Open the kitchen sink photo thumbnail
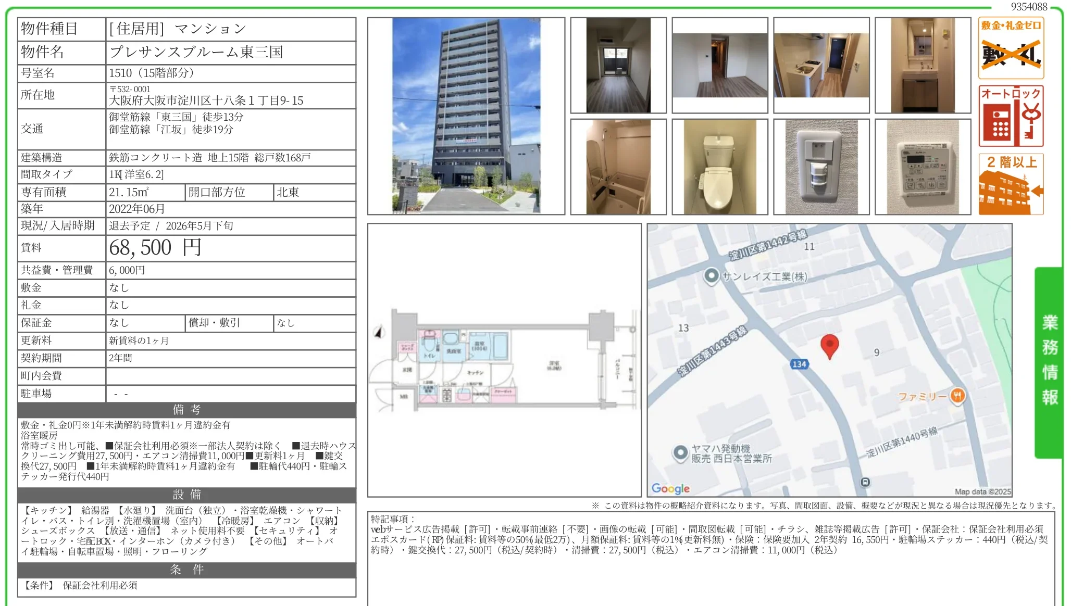 pyautogui.click(x=821, y=65)
